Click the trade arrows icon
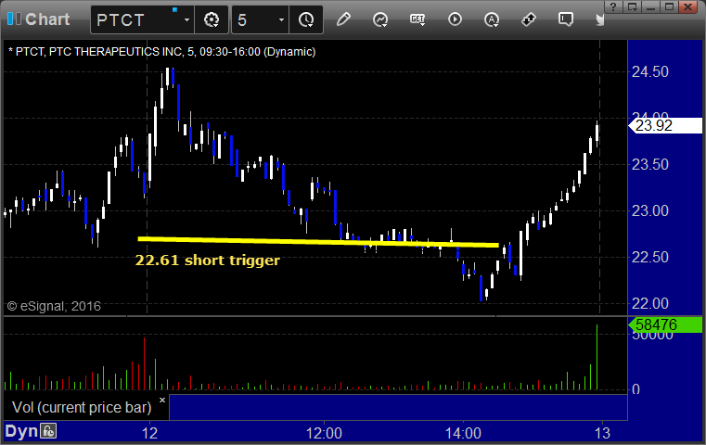Screen dimensions: 706x445 (529, 19)
